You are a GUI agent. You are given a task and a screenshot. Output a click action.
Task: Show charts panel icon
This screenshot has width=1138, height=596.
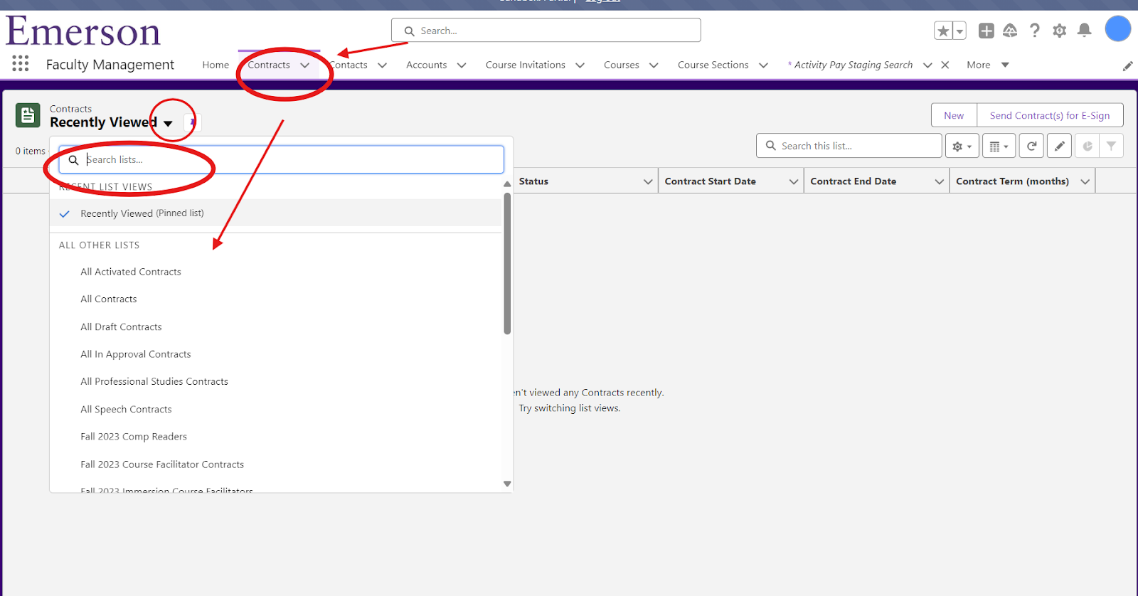point(1087,146)
